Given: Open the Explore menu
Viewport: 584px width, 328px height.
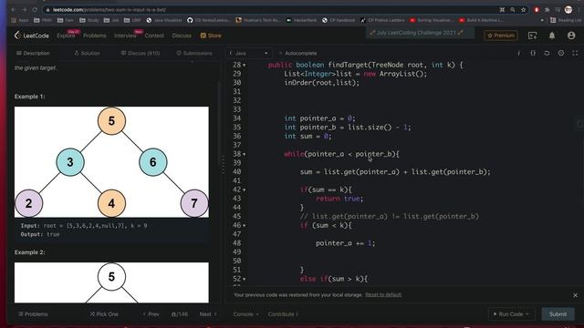Looking at the screenshot, I should click(x=66, y=36).
